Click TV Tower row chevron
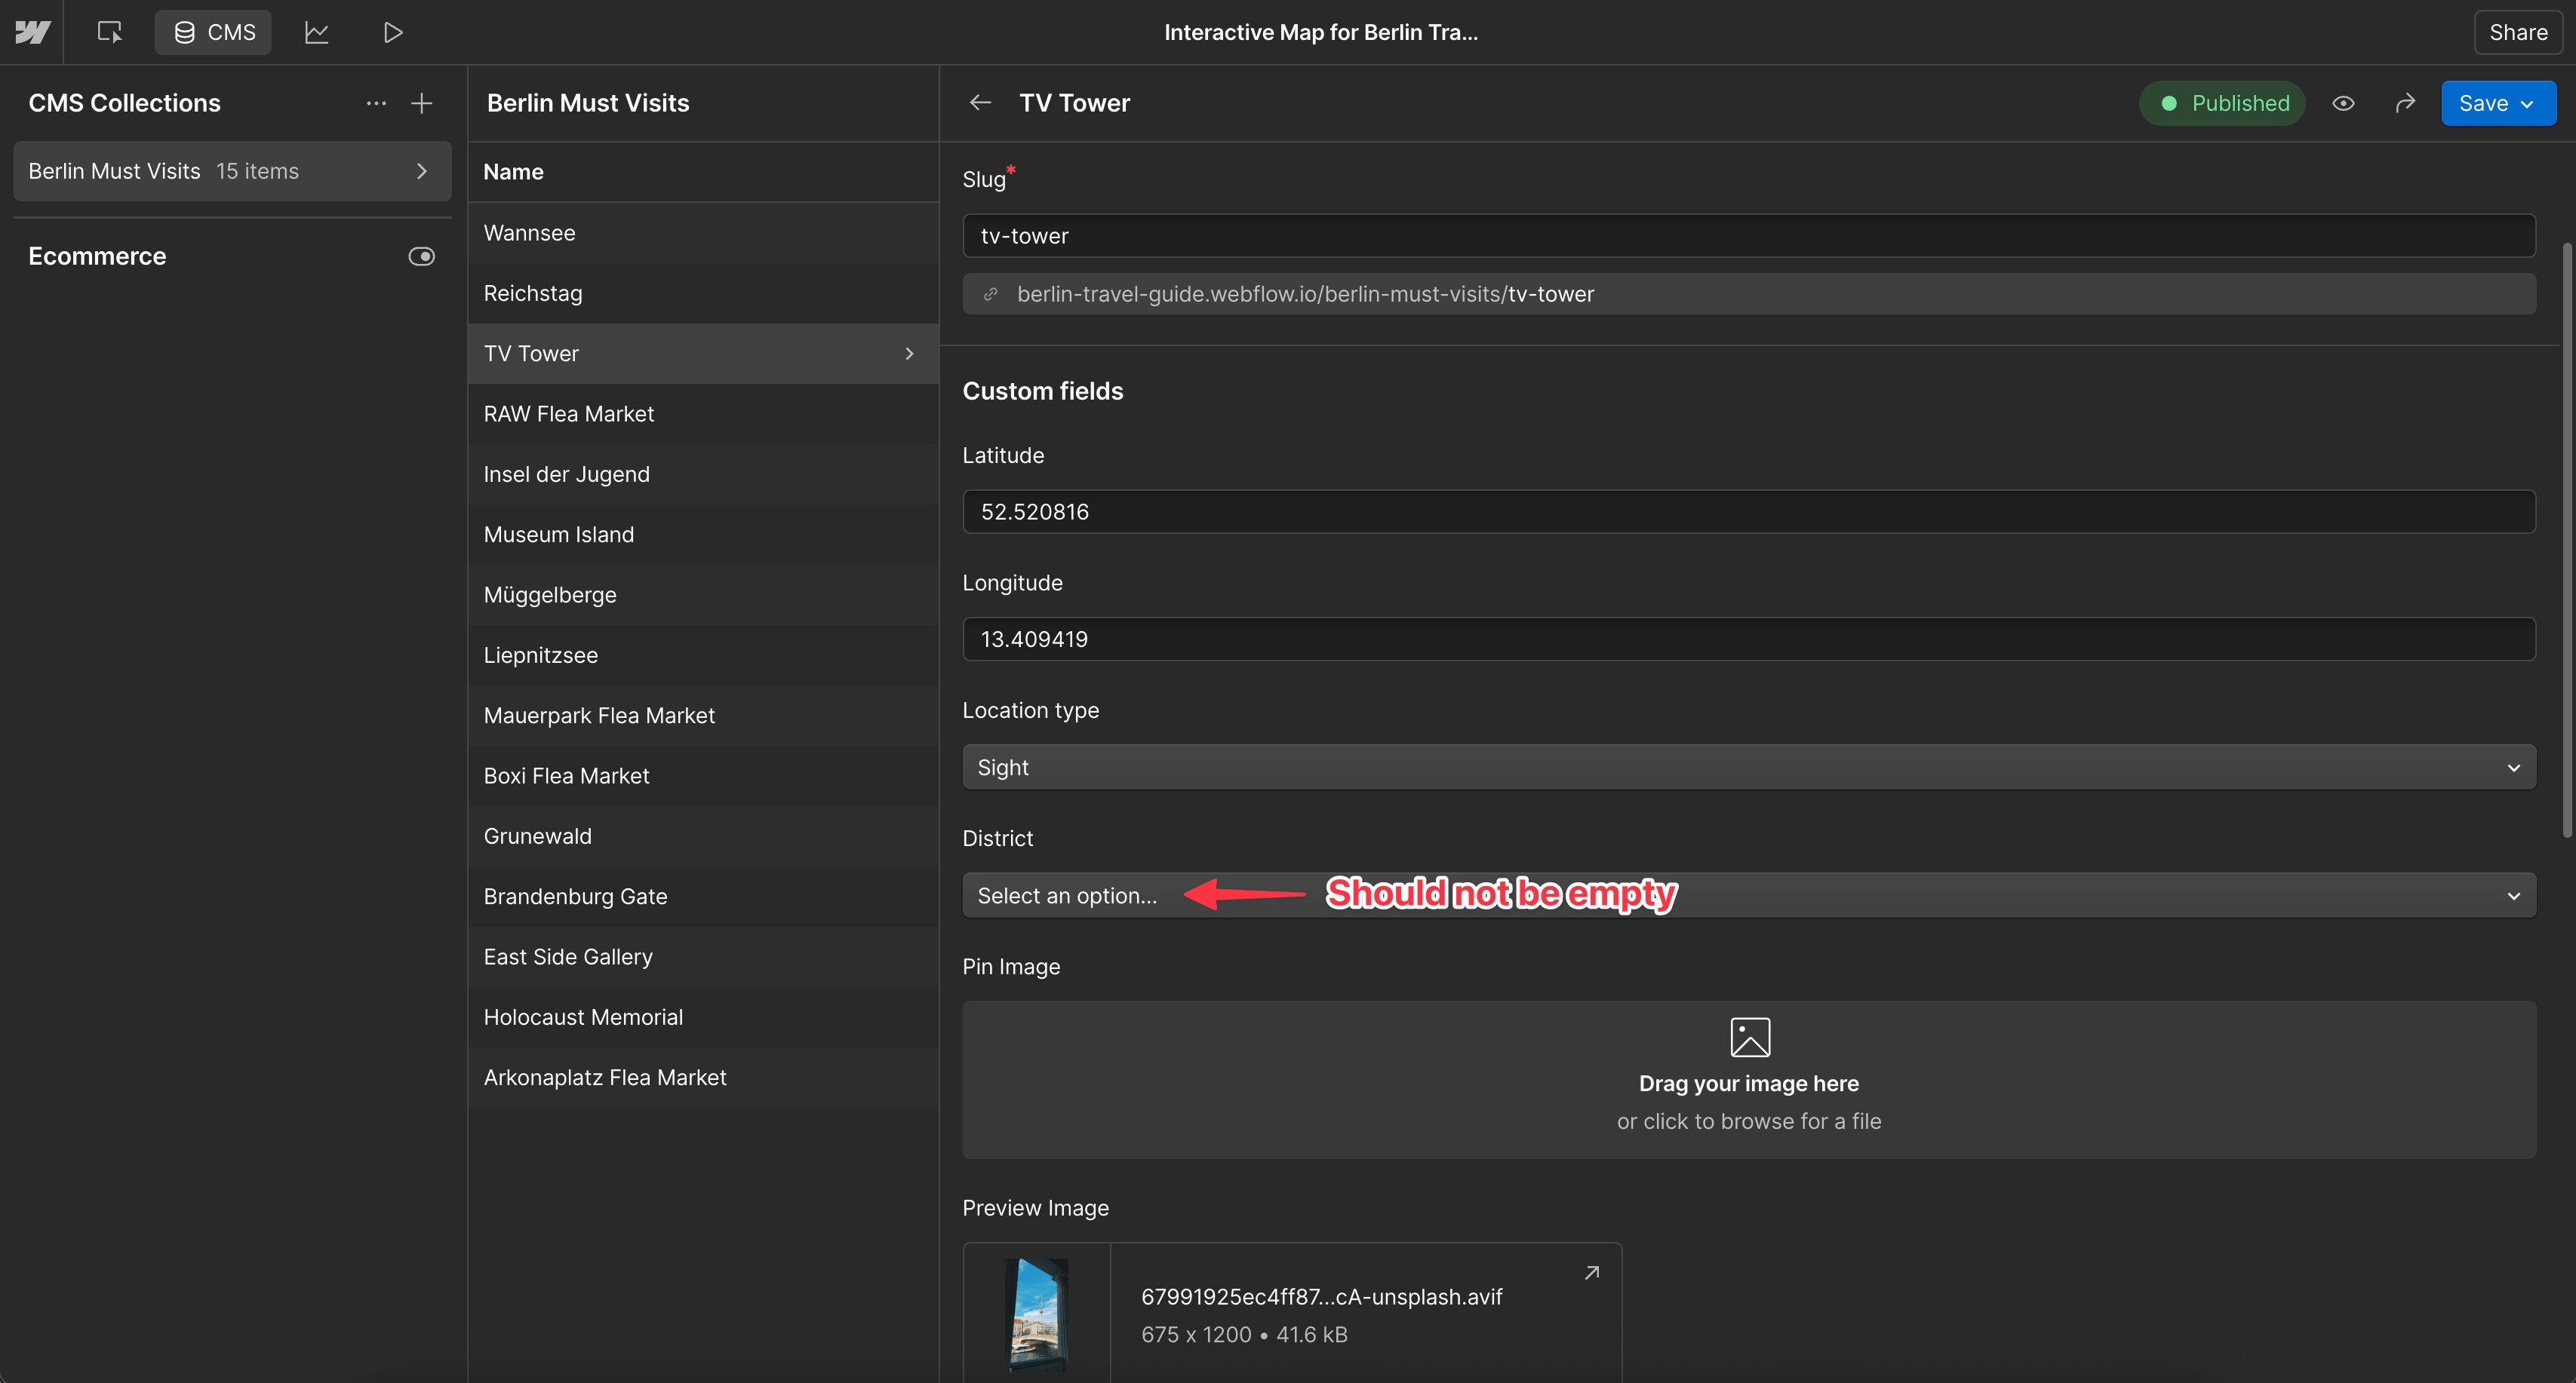Viewport: 2576px width, 1383px height. coord(909,354)
